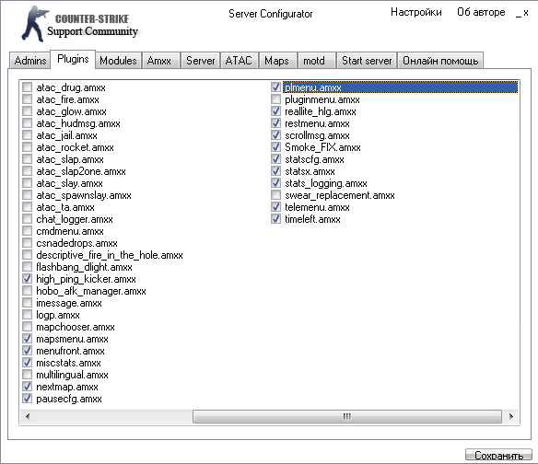Minimize the window with underscore button
Screen dimensions: 538x464
(x=518, y=13)
